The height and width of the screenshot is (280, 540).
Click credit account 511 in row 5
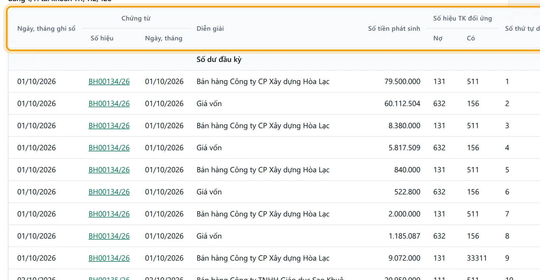pos(473,170)
